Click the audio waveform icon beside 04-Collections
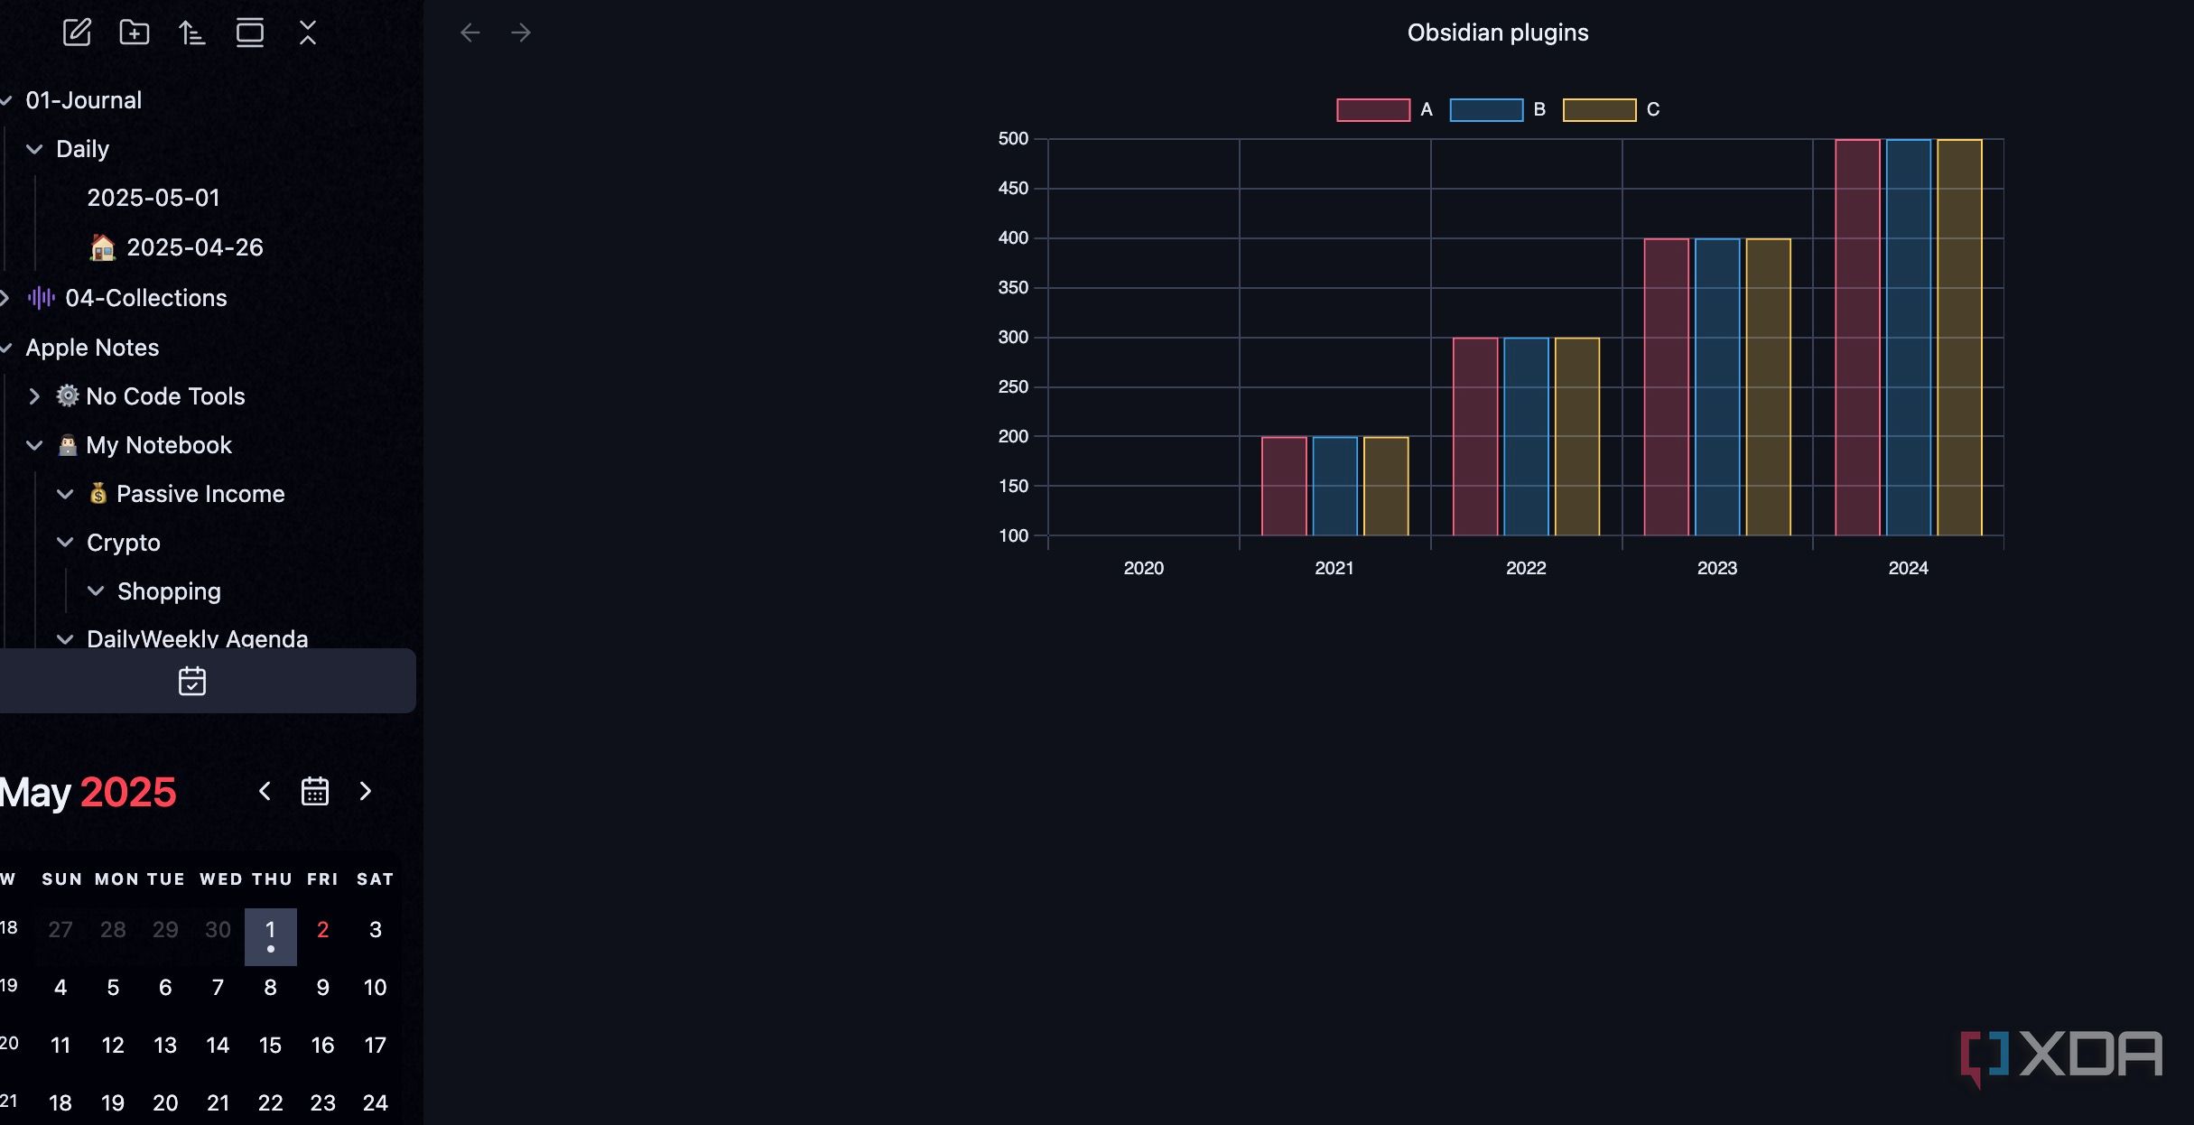 (x=42, y=298)
